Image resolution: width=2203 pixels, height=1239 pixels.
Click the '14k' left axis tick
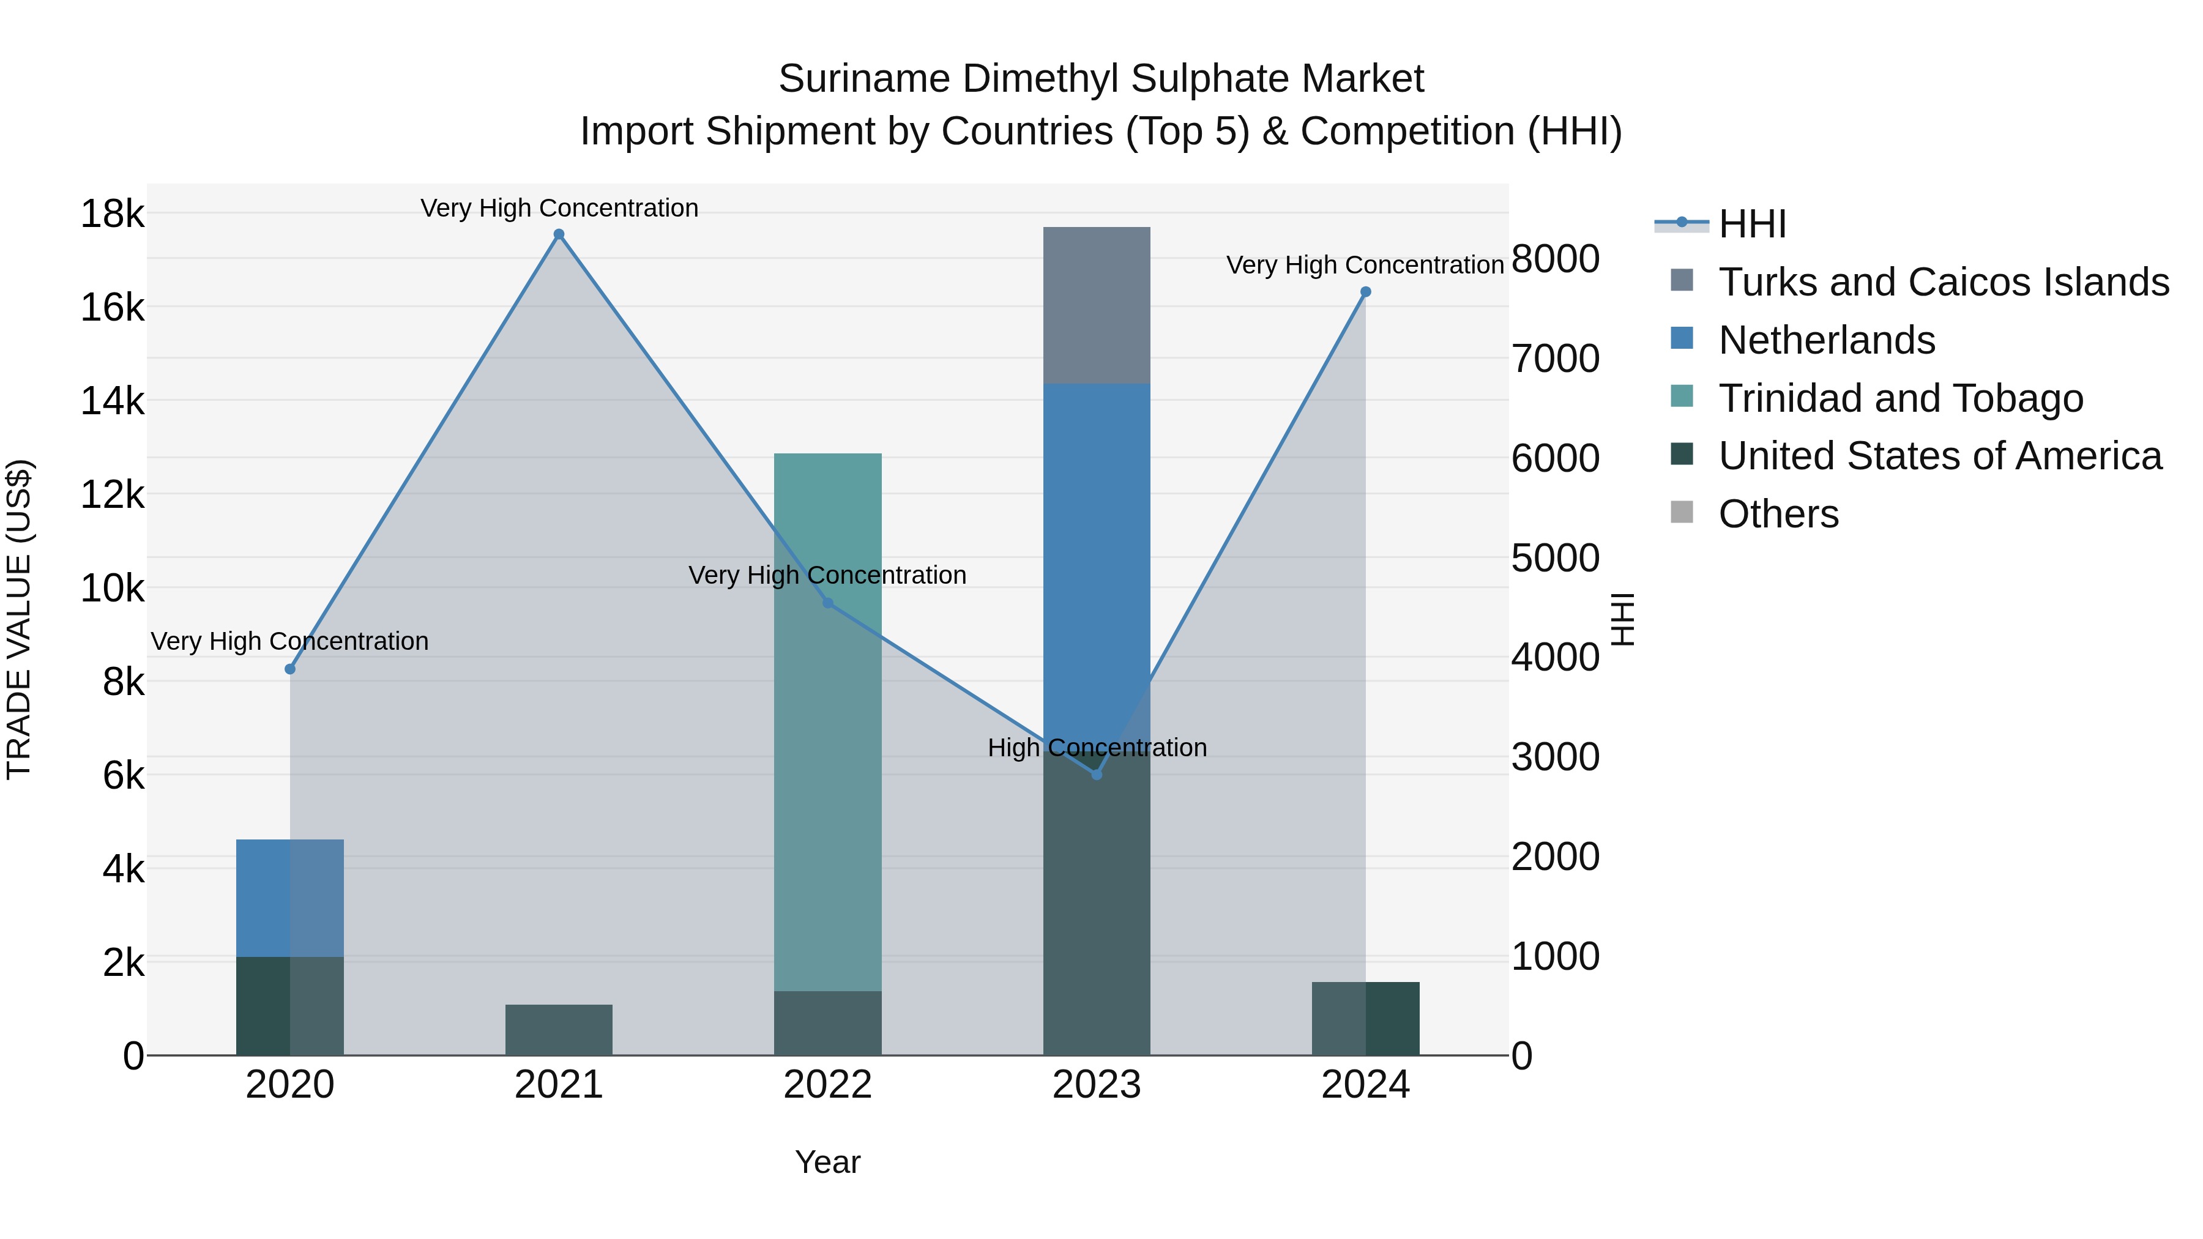tap(112, 401)
